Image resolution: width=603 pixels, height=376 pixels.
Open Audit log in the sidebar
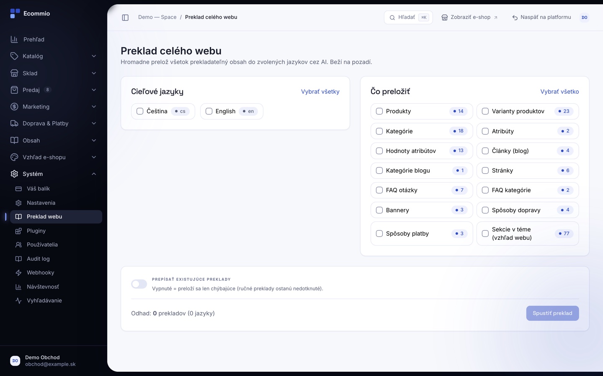tap(56, 259)
